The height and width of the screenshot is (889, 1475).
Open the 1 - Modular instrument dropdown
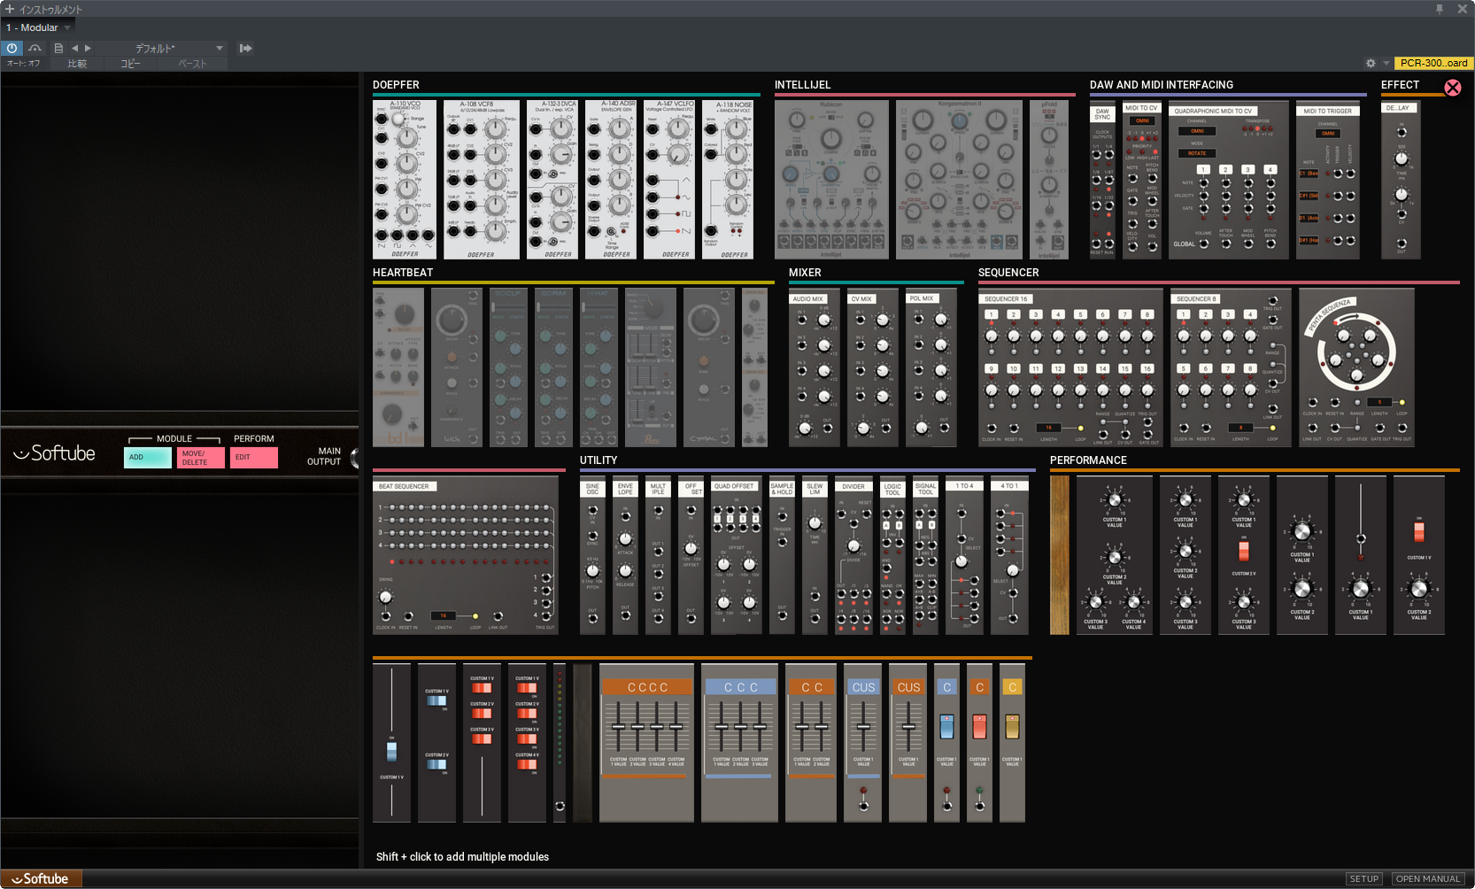[x=39, y=27]
